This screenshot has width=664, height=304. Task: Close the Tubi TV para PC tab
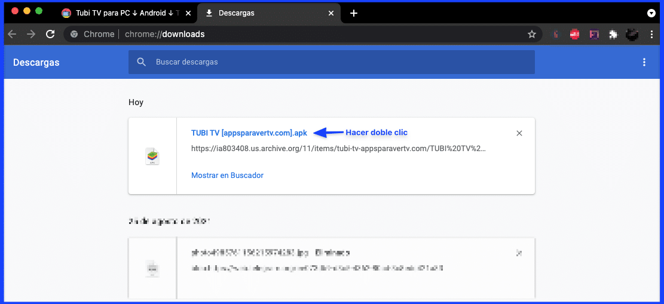(x=188, y=13)
